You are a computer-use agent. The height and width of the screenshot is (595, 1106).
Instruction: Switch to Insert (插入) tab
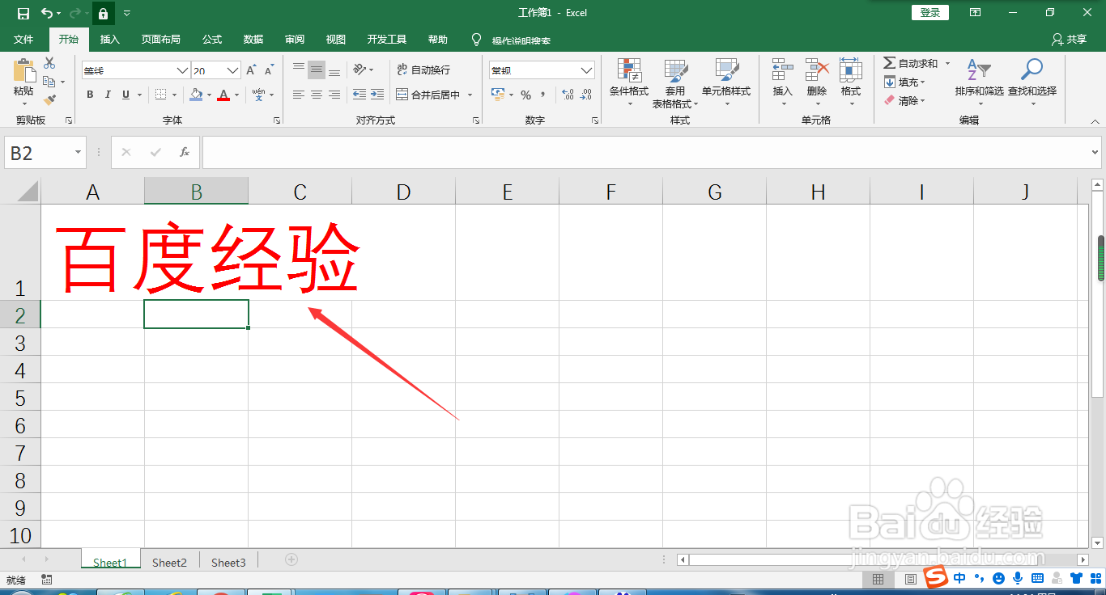(109, 39)
